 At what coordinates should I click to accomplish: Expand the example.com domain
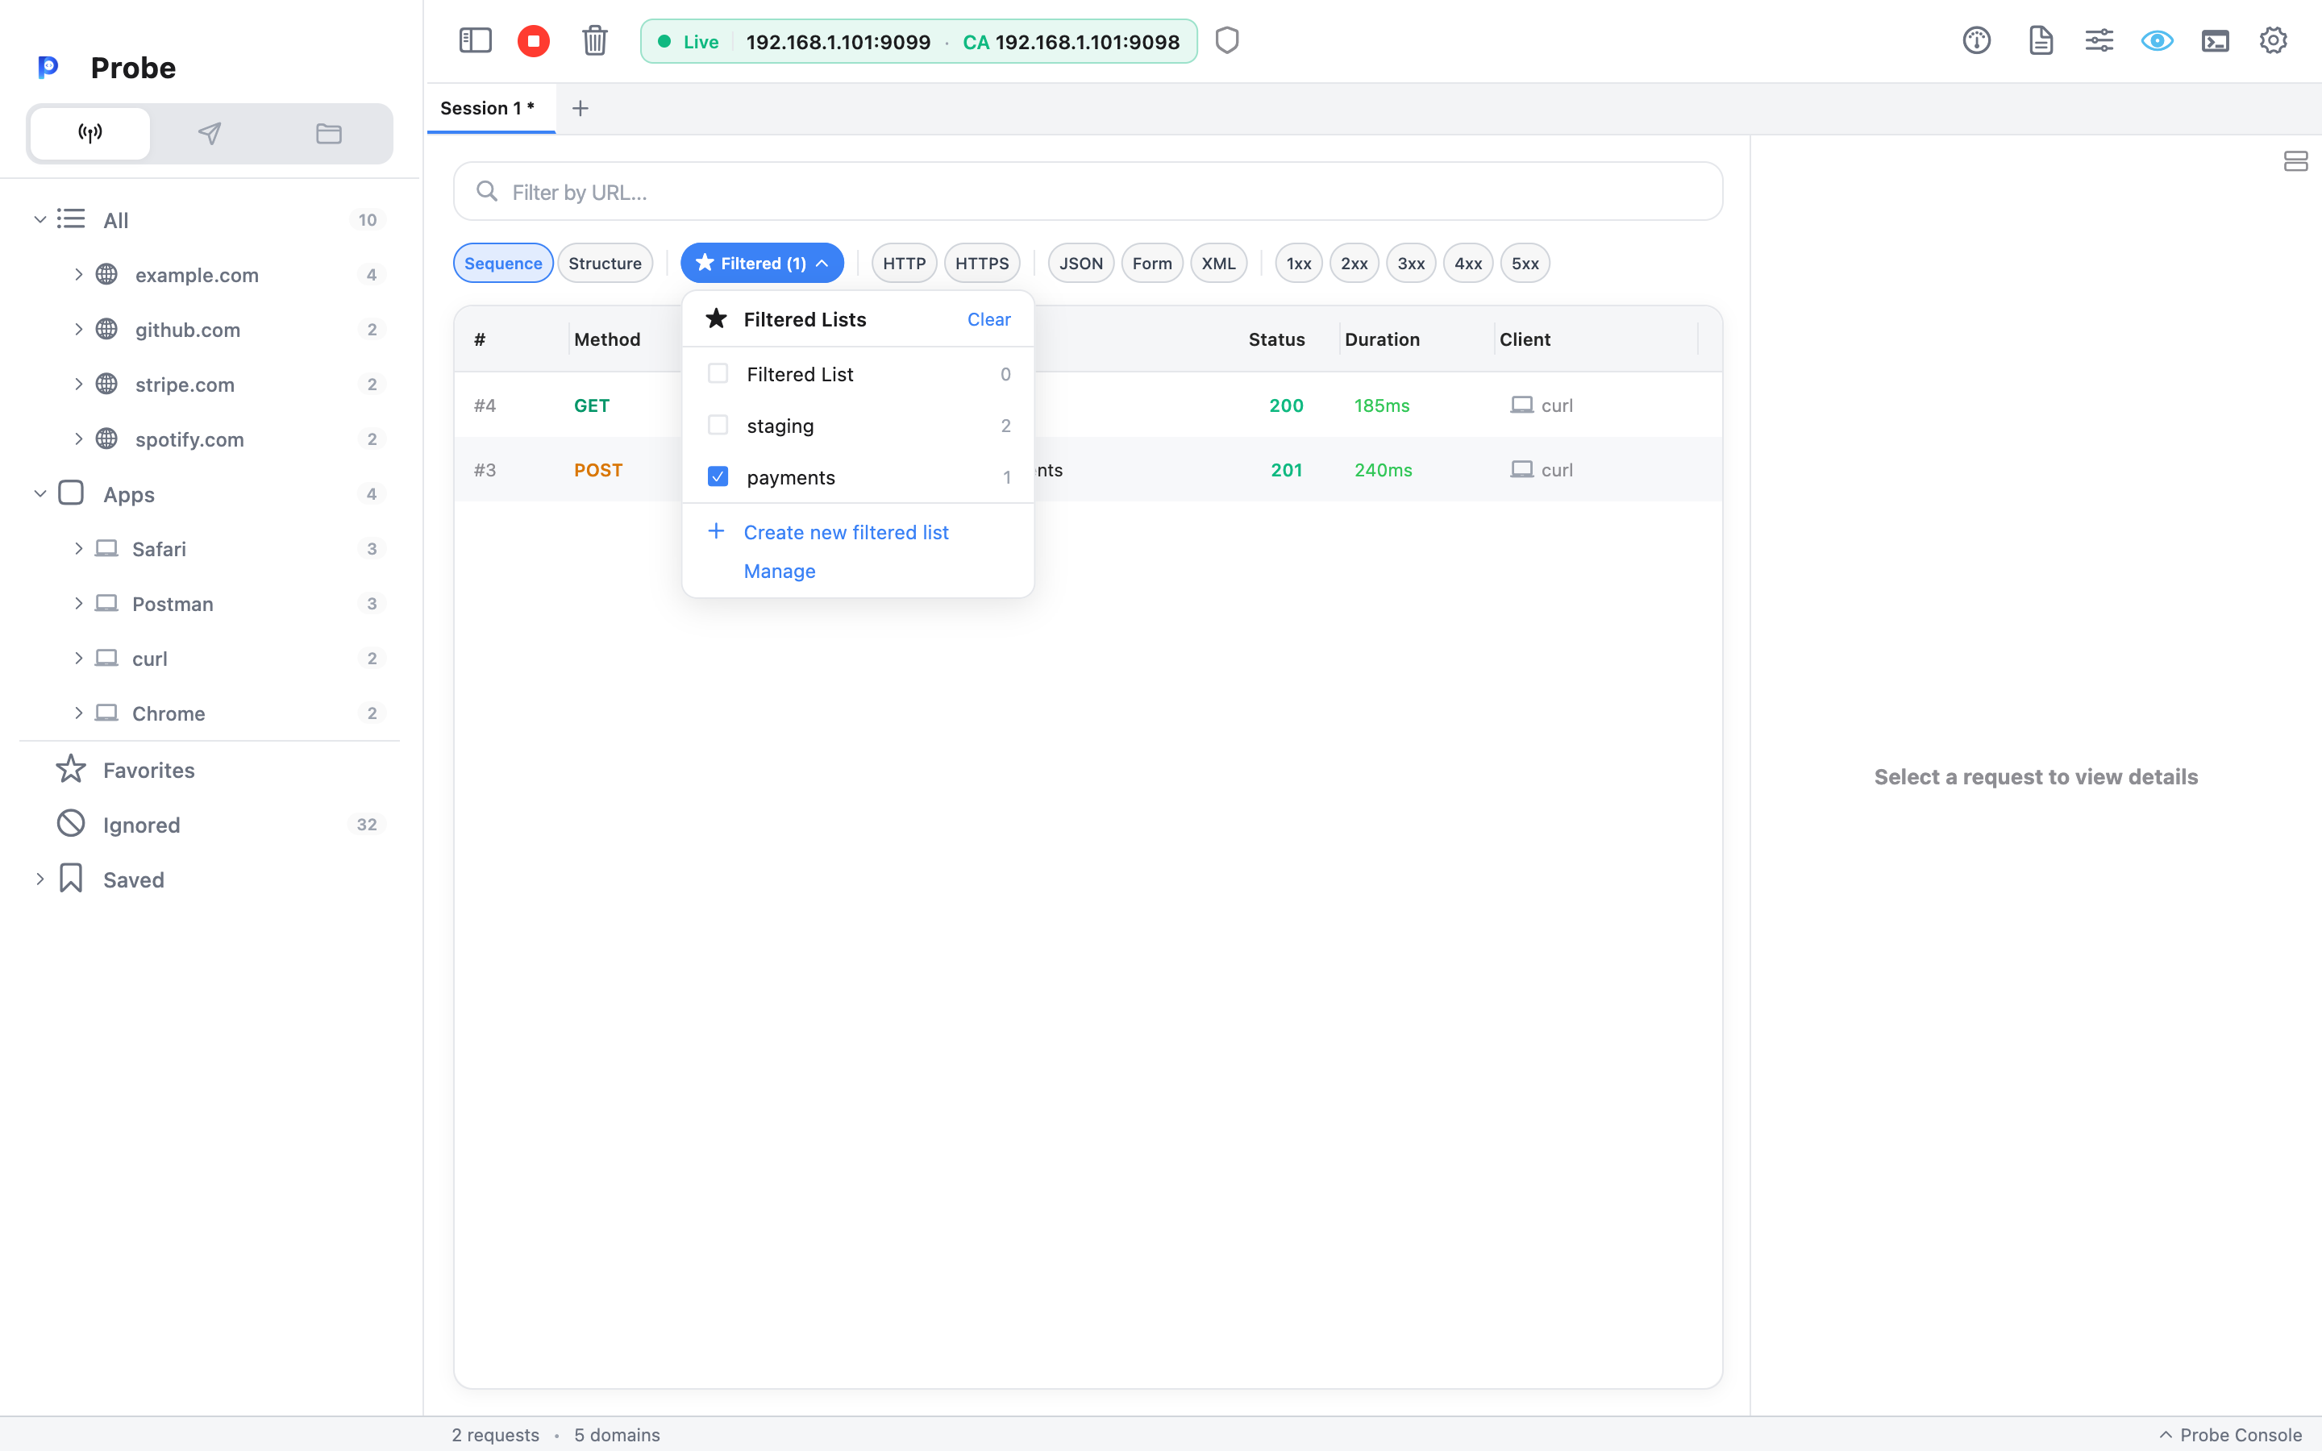pyautogui.click(x=79, y=274)
